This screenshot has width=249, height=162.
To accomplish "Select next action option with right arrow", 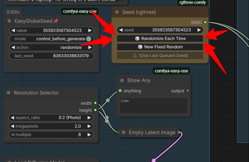I will (x=90, y=47).
